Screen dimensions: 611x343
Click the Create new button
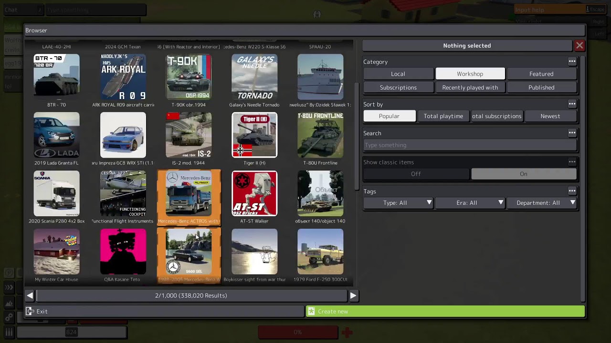pos(445,312)
